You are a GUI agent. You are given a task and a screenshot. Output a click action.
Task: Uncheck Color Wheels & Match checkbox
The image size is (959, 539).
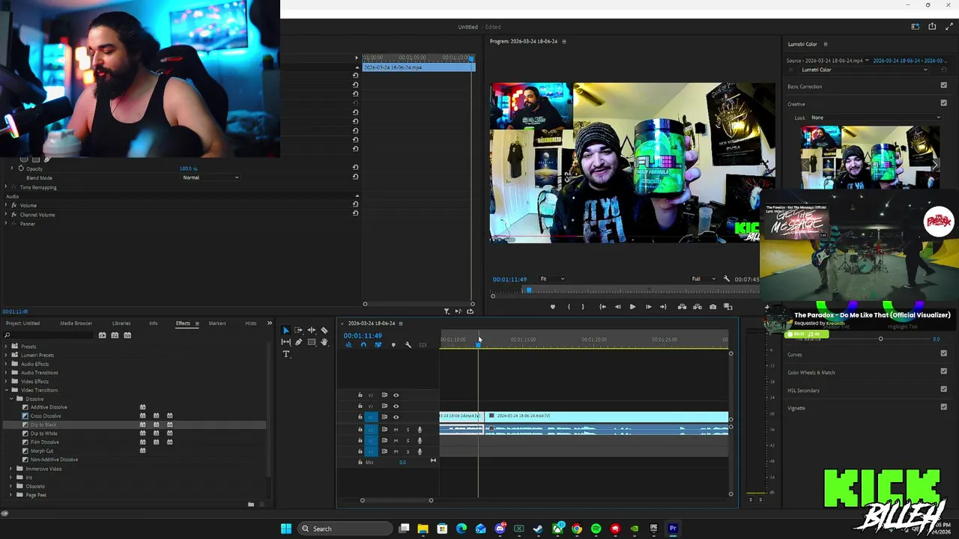(x=943, y=372)
